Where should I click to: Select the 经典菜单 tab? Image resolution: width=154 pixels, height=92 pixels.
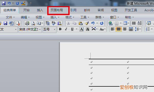click(10, 10)
